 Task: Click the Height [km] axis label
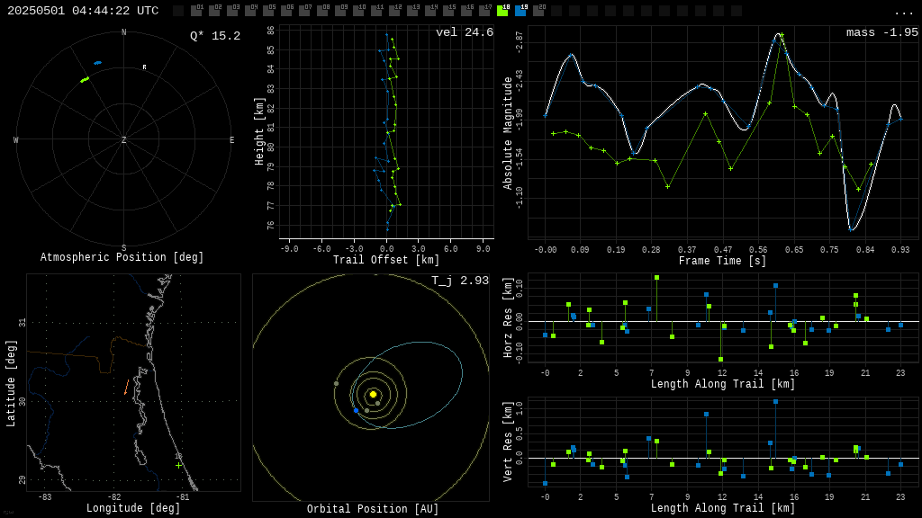coord(259,131)
